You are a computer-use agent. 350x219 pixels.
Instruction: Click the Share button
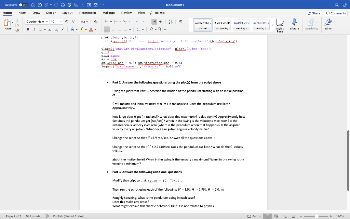pyautogui.click(x=314, y=13)
